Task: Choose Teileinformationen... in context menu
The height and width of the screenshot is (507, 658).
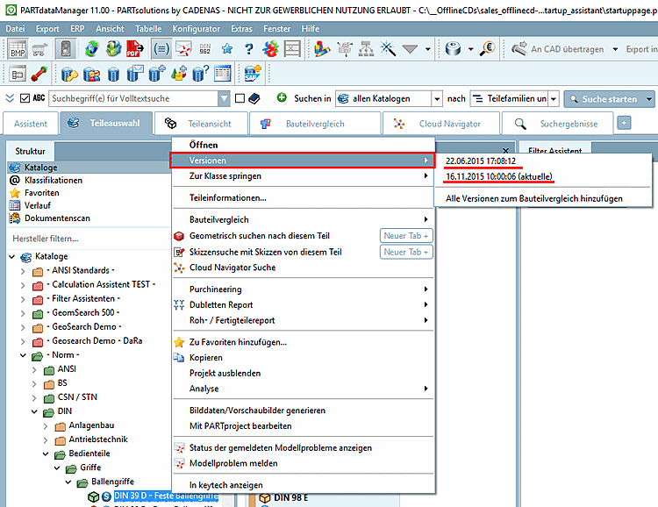Action: coord(303,197)
